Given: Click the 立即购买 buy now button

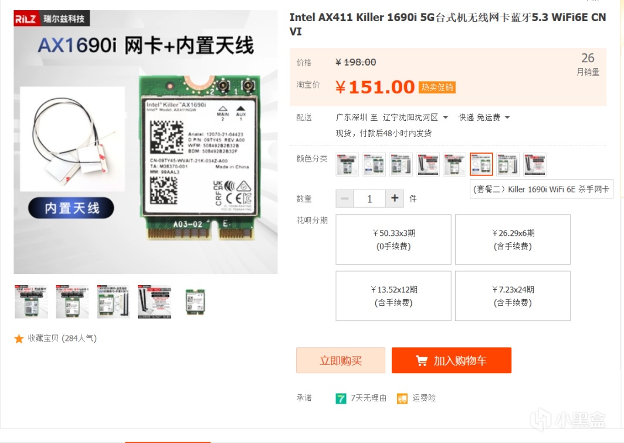Looking at the screenshot, I should point(341,361).
